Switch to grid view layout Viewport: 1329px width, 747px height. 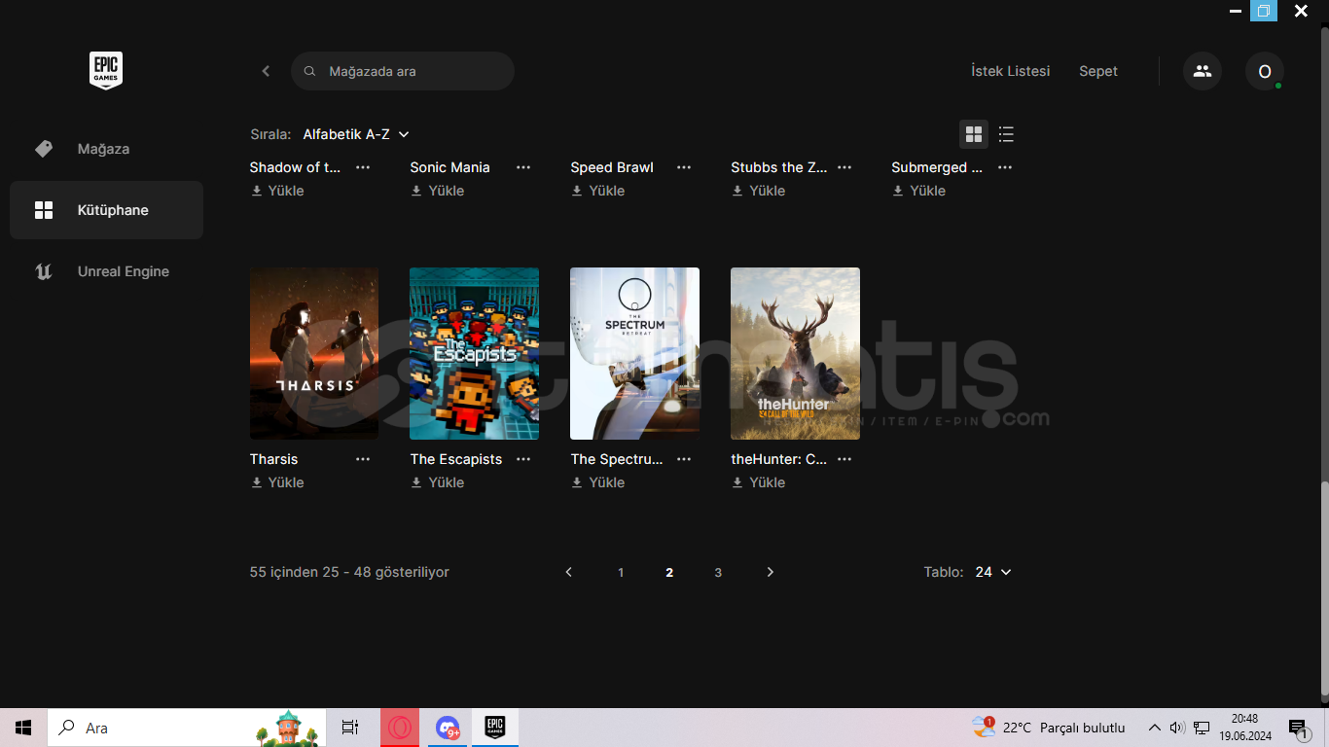coord(974,134)
